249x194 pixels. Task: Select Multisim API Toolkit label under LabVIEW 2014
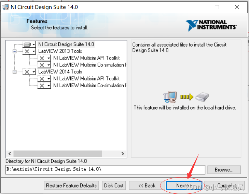pyautogui.click(x=86, y=79)
